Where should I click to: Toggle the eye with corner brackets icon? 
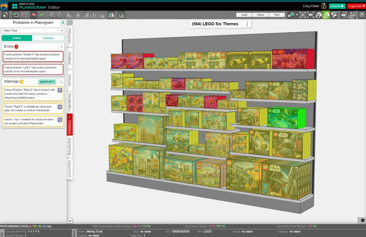(310, 15)
